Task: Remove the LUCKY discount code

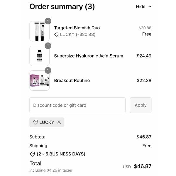Action: tap(59, 122)
